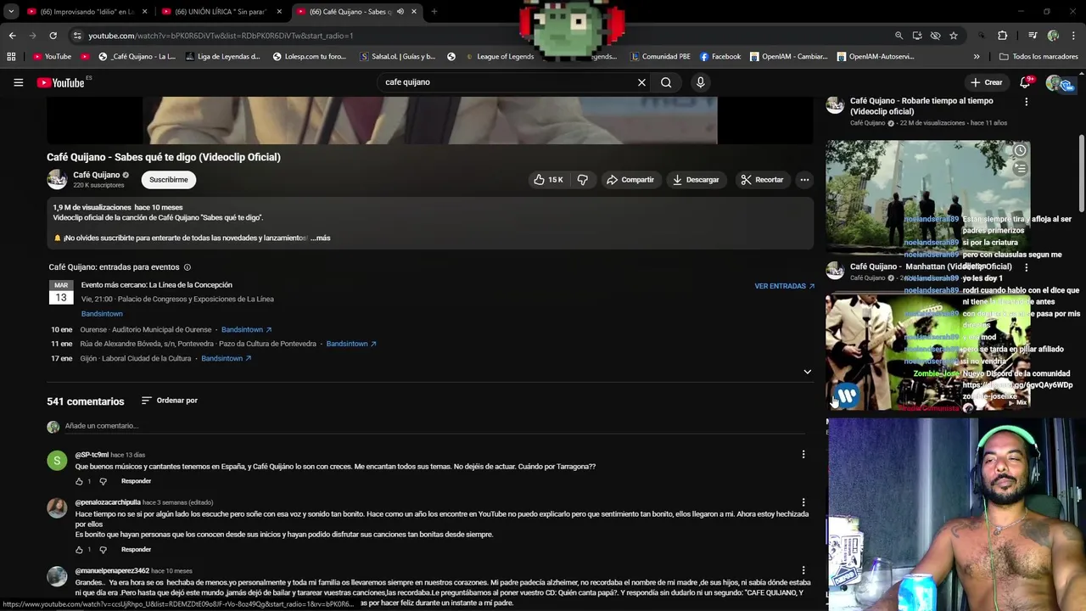Open Bandsintown link for Pontevedra event
This screenshot has height=611, width=1086.
(351, 344)
